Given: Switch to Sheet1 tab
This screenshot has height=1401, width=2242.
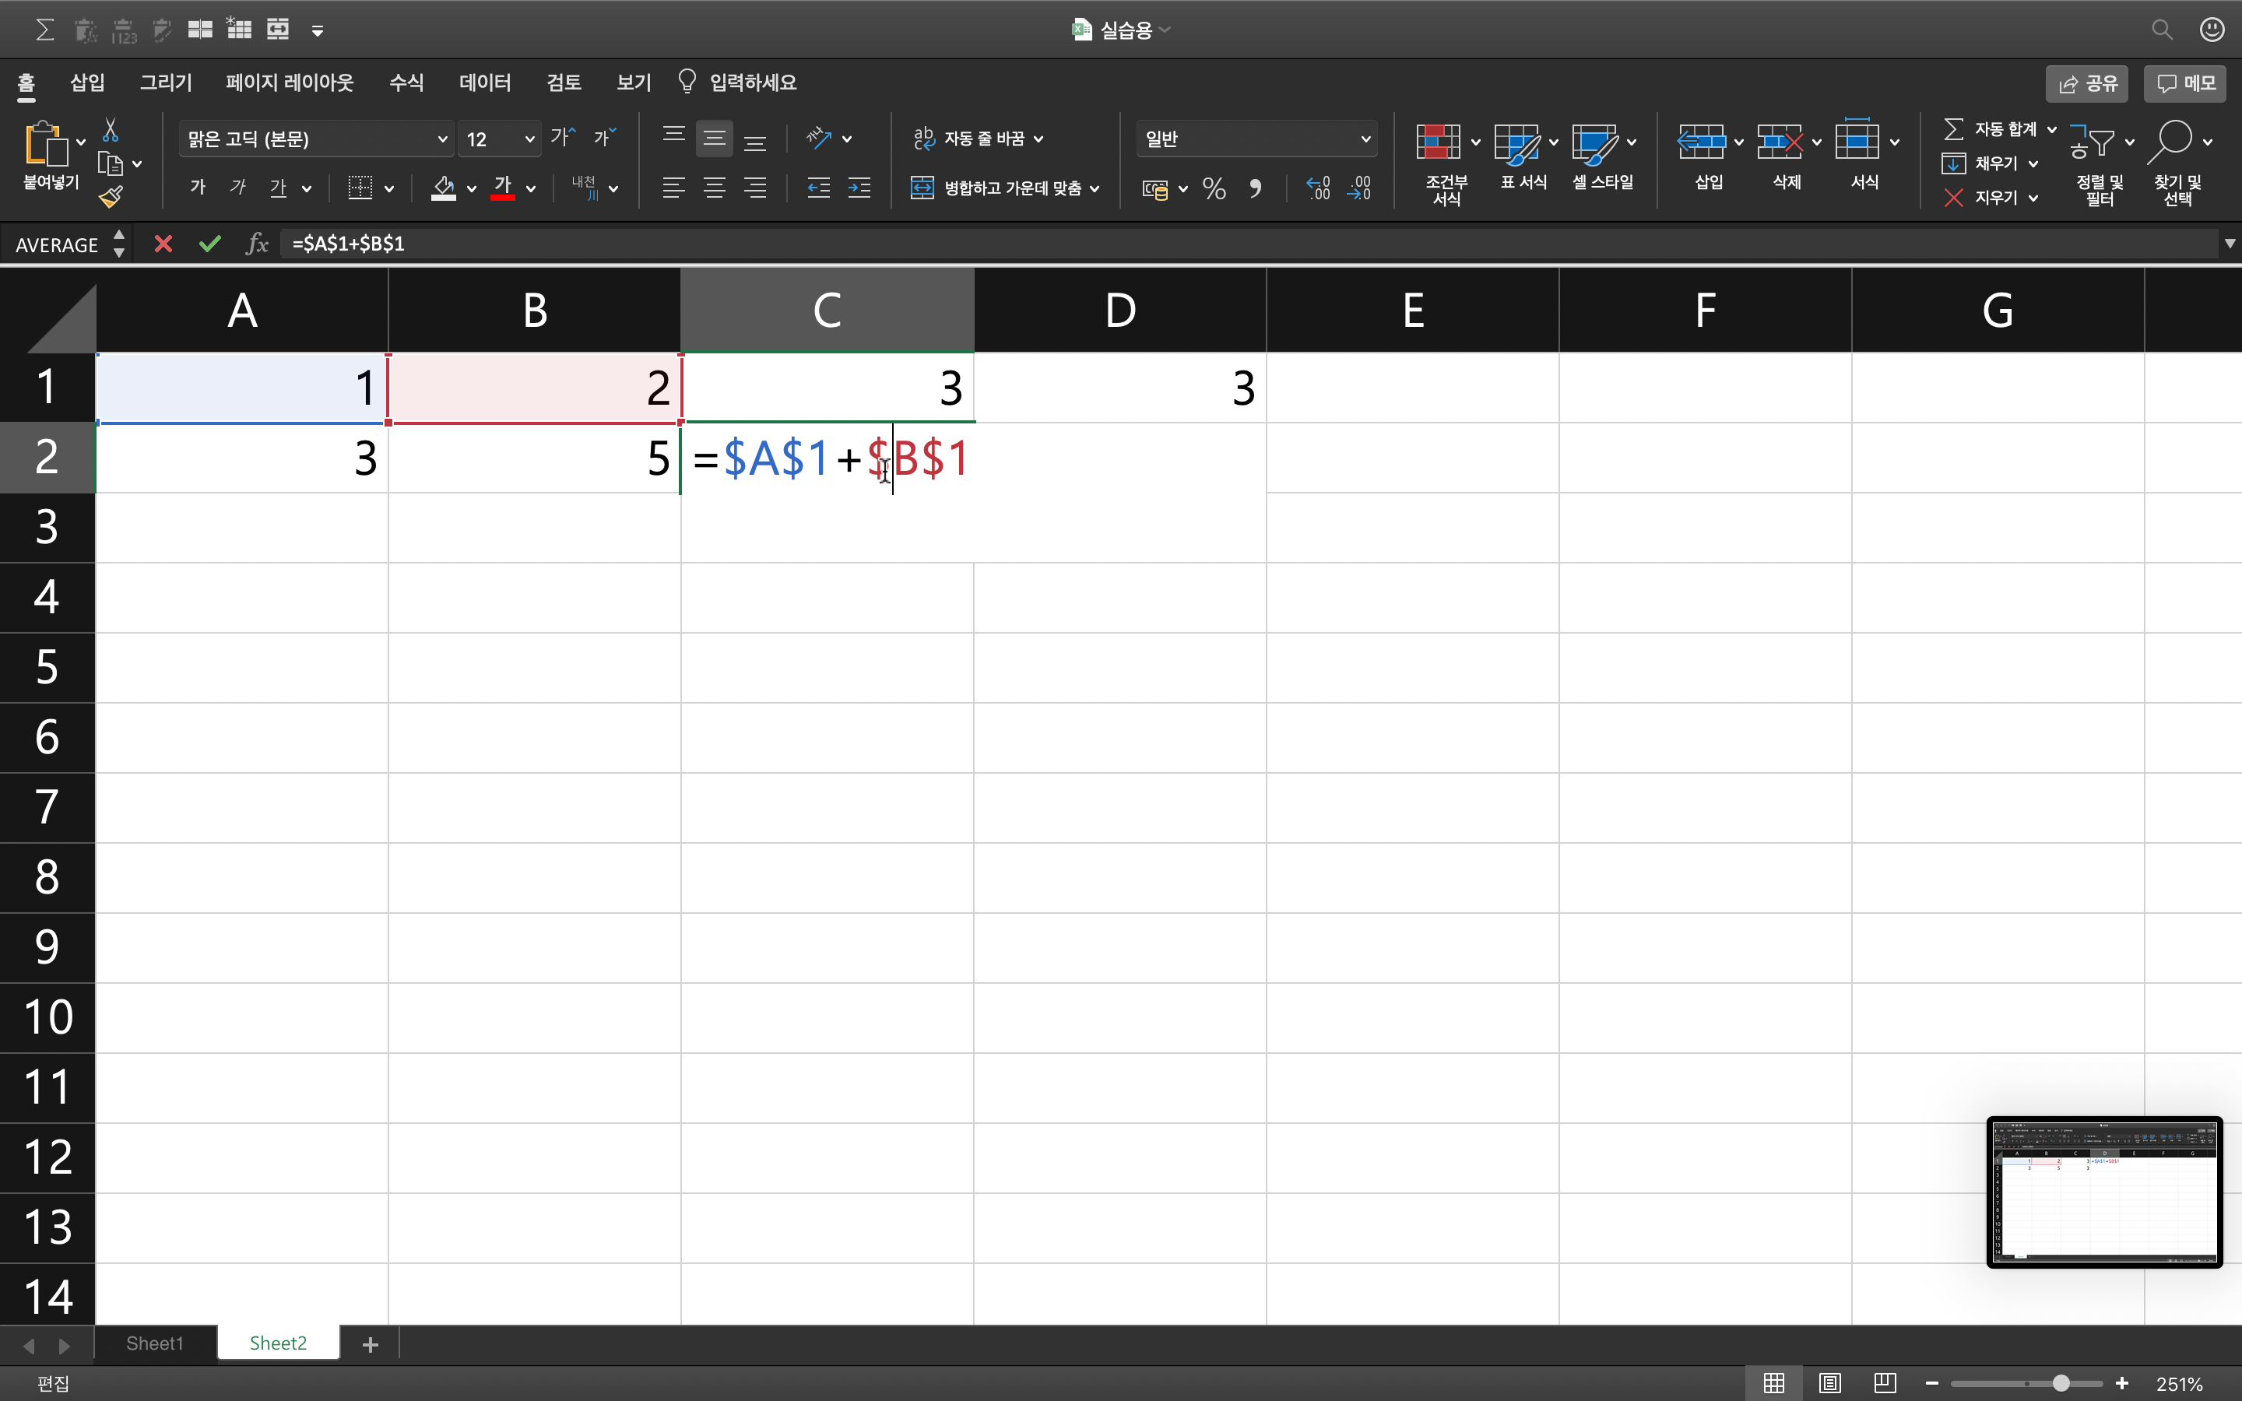Looking at the screenshot, I should [155, 1343].
